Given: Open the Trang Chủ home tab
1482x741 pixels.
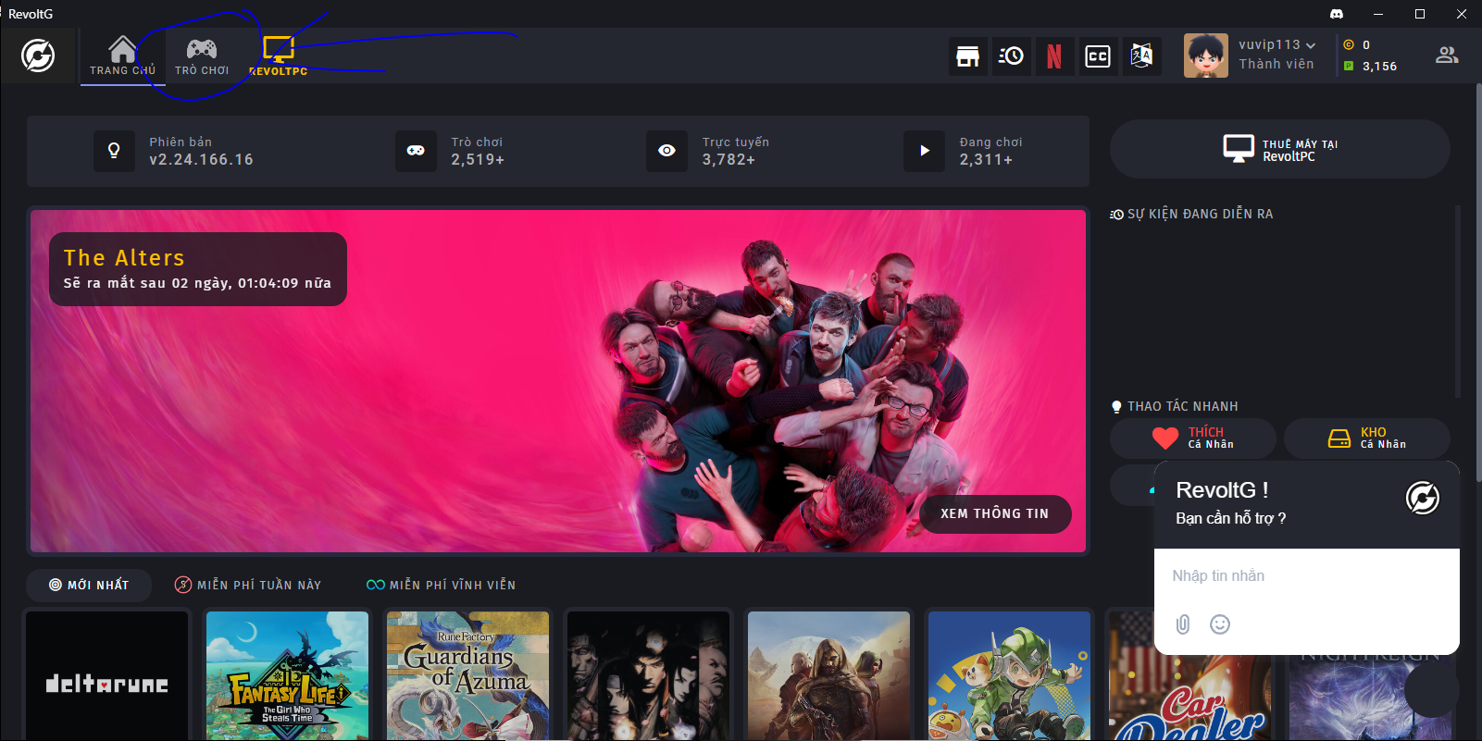Looking at the screenshot, I should [122, 56].
